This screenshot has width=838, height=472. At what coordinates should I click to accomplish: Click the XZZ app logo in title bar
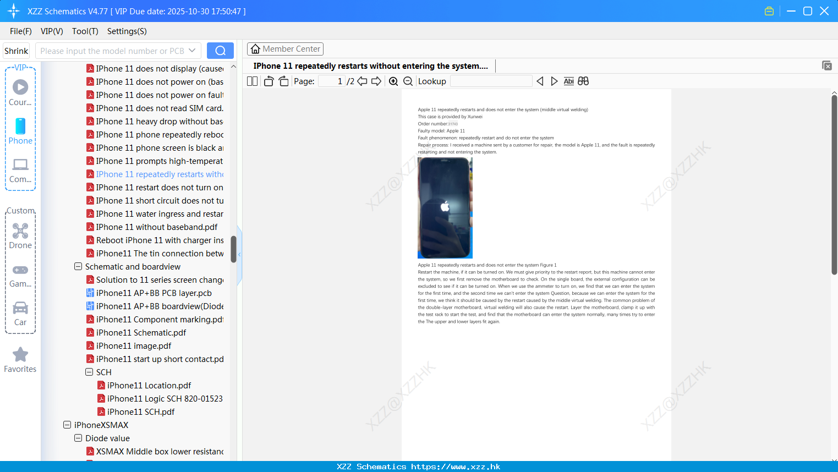point(14,11)
